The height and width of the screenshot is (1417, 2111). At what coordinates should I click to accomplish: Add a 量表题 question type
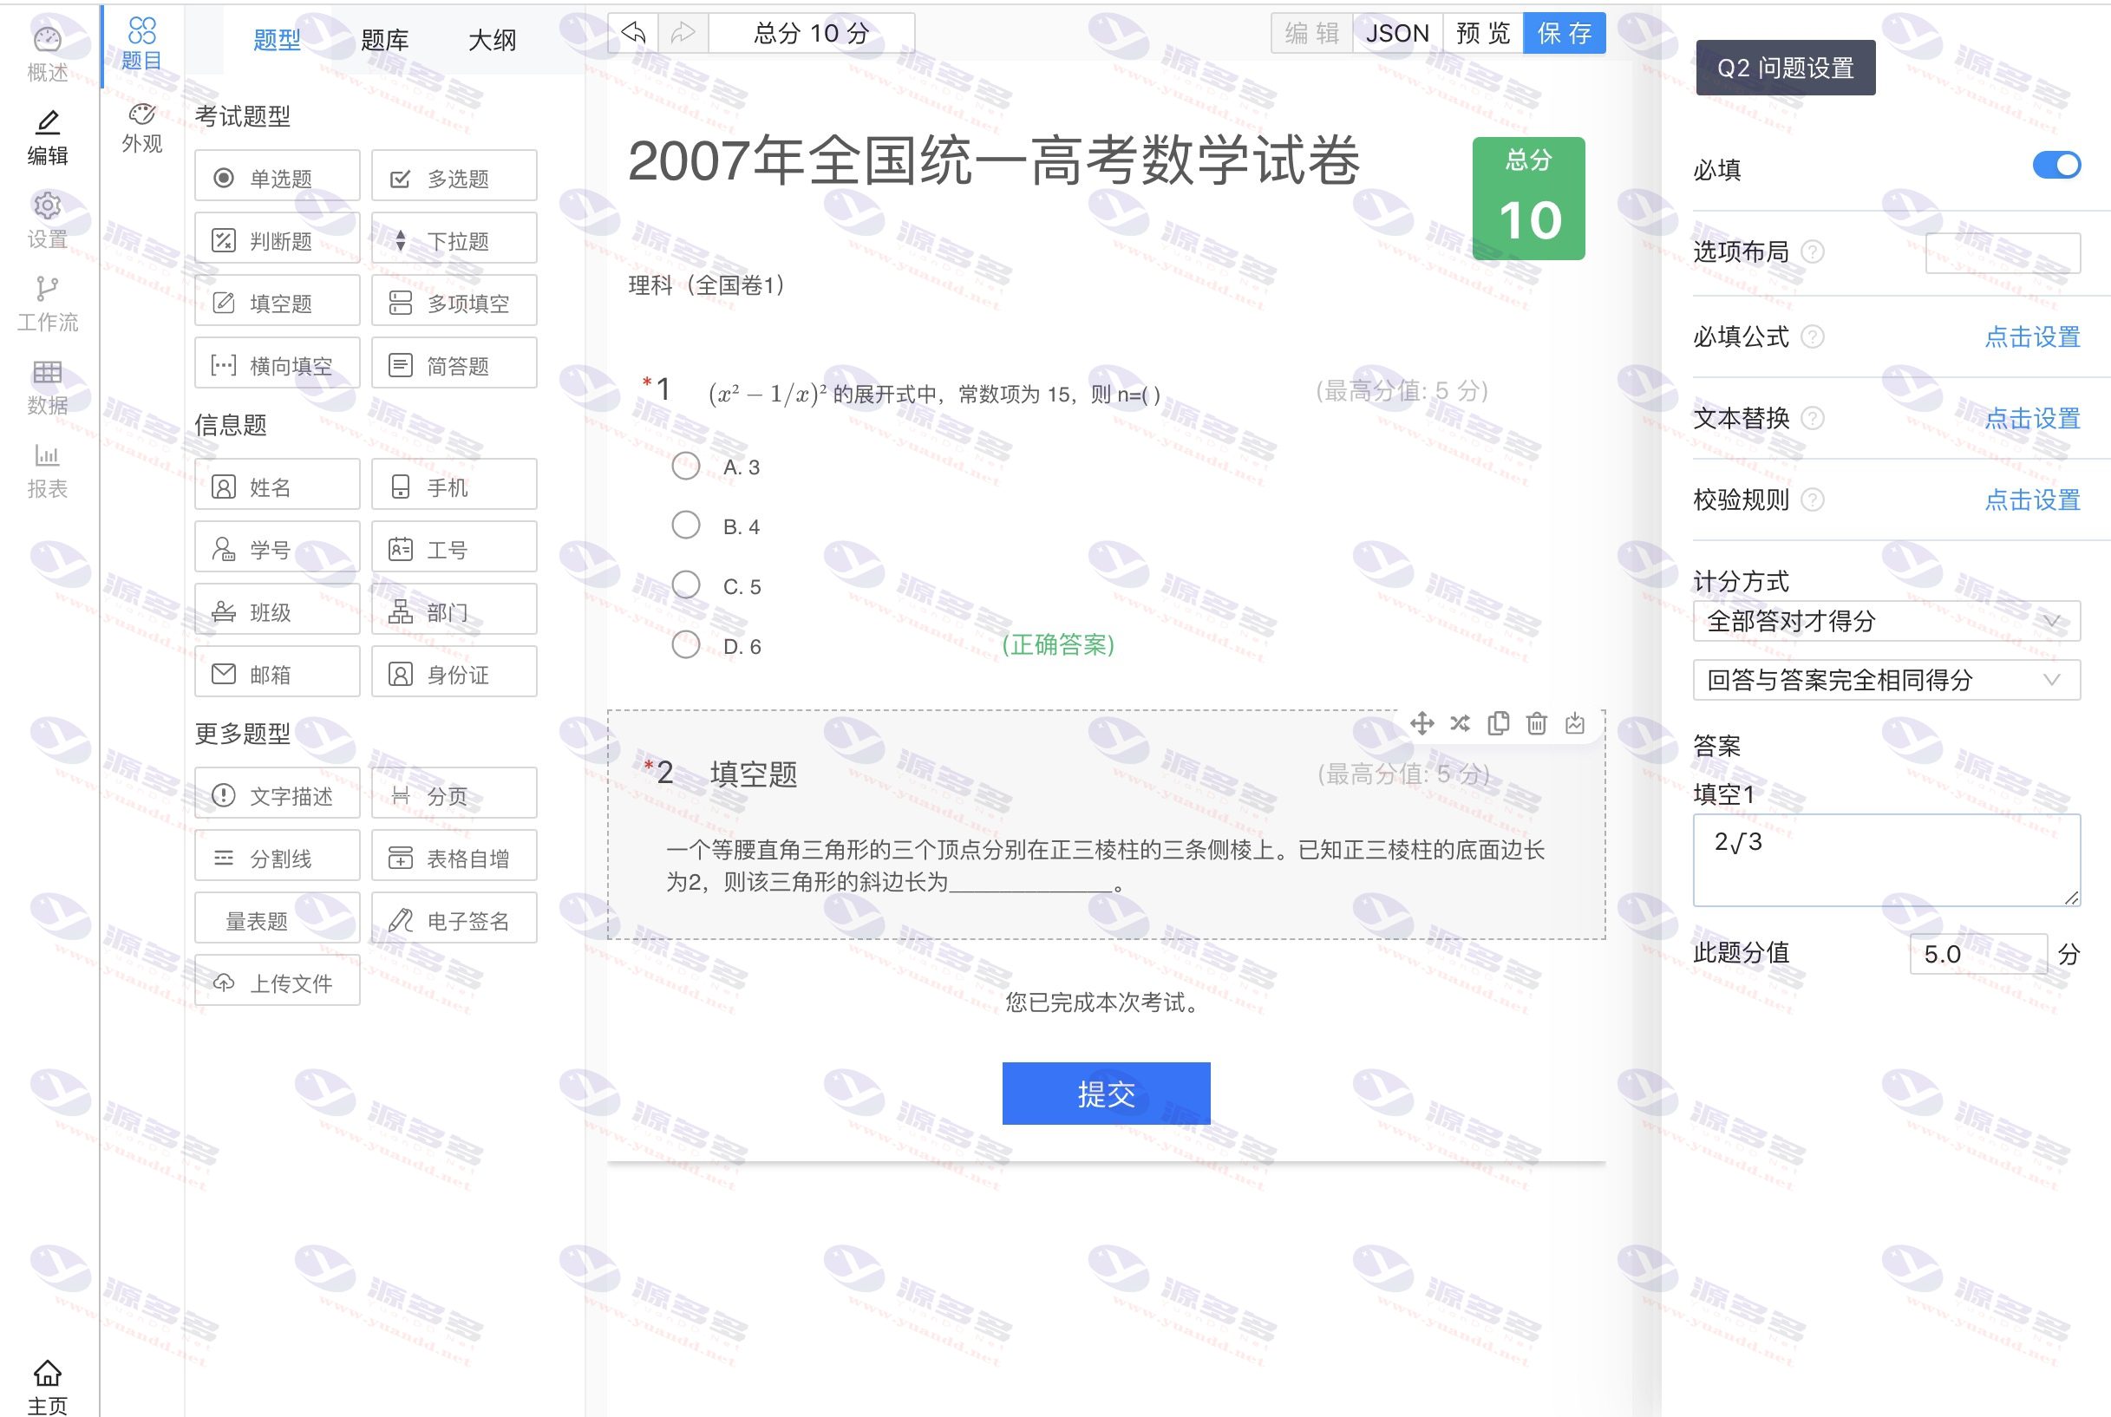coord(278,919)
